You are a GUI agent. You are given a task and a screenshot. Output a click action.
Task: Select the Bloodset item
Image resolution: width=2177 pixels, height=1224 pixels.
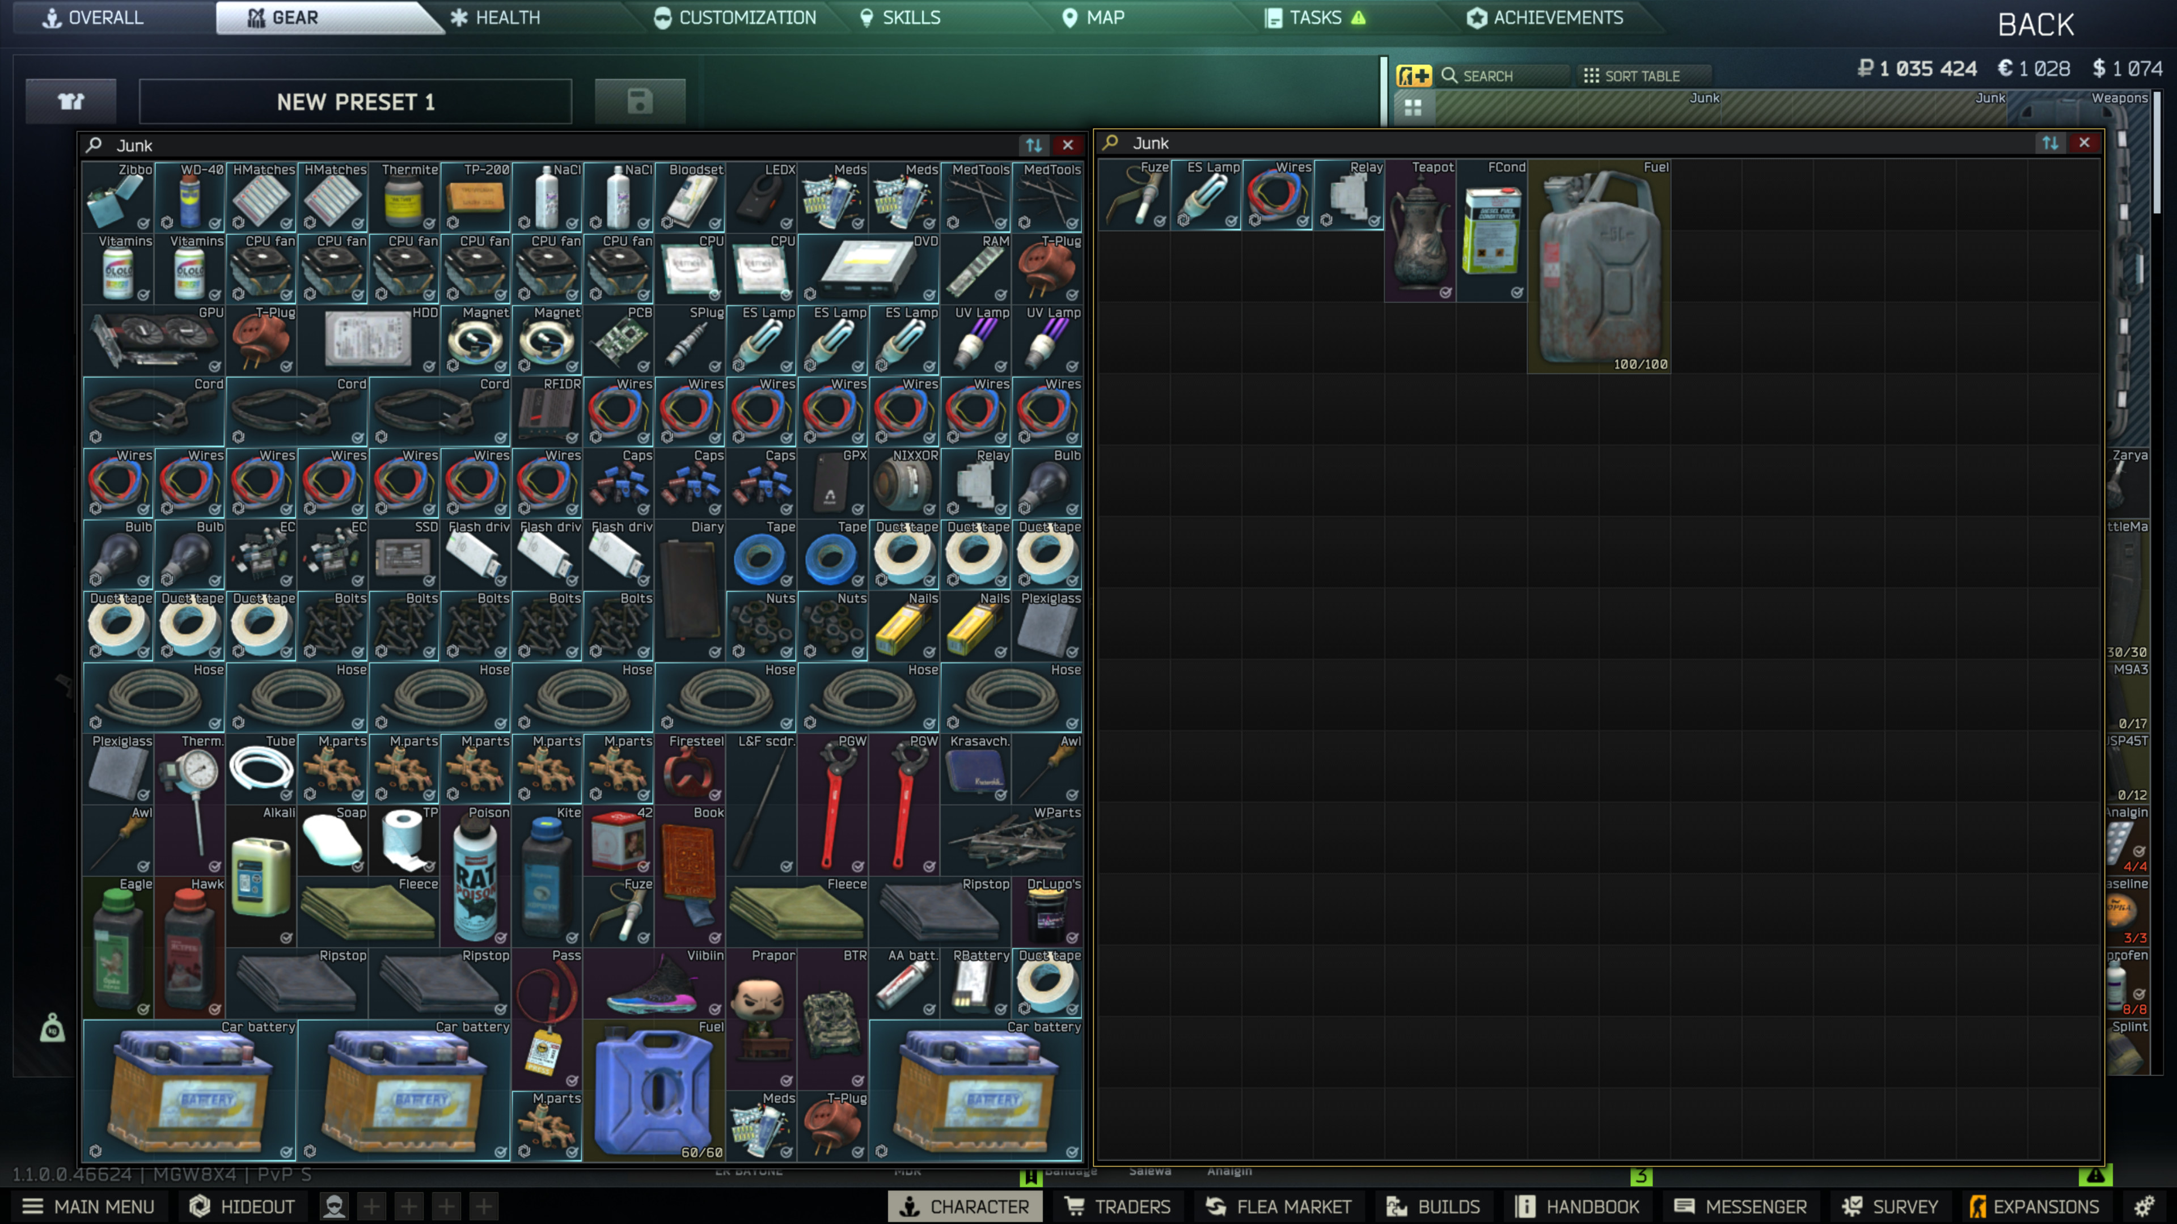[691, 197]
